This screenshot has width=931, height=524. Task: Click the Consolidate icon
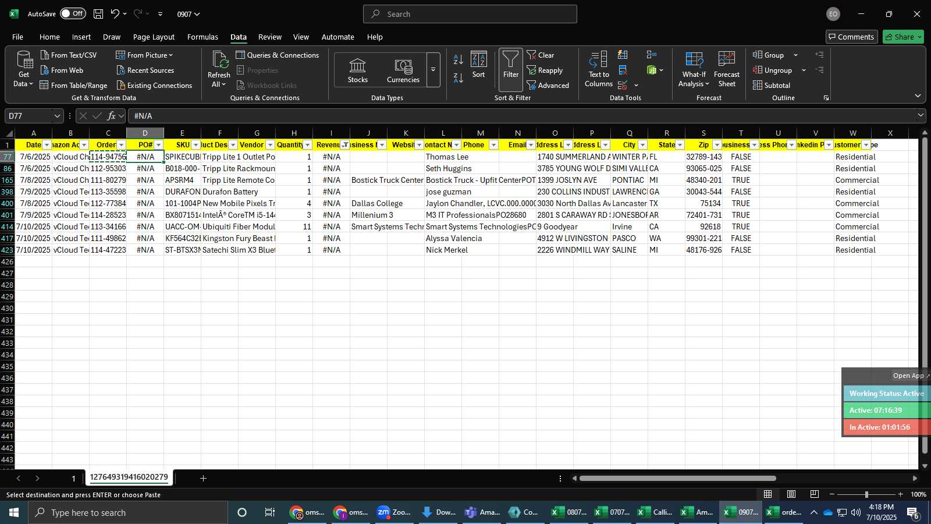click(x=652, y=55)
